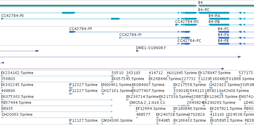Click the EK234162.5prime EST label
The height and width of the screenshot is (125, 254).
pos(17,73)
